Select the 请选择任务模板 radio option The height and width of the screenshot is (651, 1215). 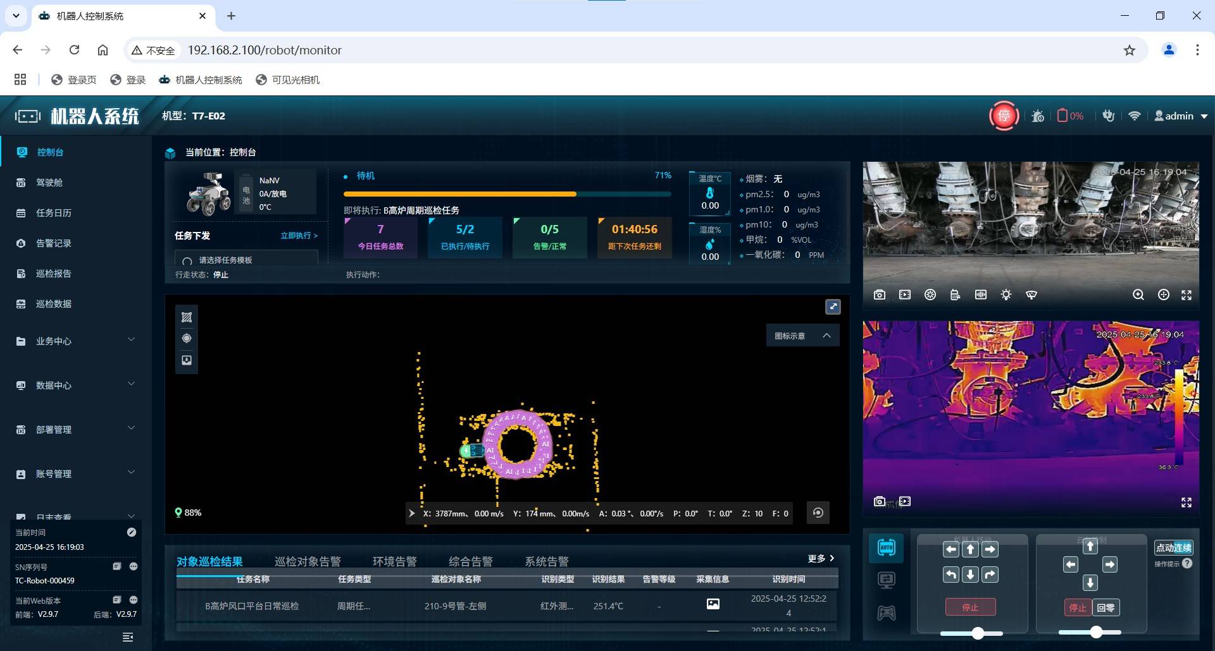tap(187, 260)
